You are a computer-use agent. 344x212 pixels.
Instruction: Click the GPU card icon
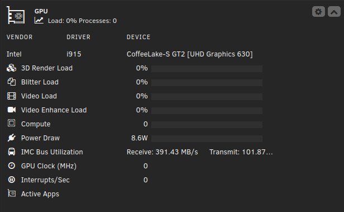point(16,15)
